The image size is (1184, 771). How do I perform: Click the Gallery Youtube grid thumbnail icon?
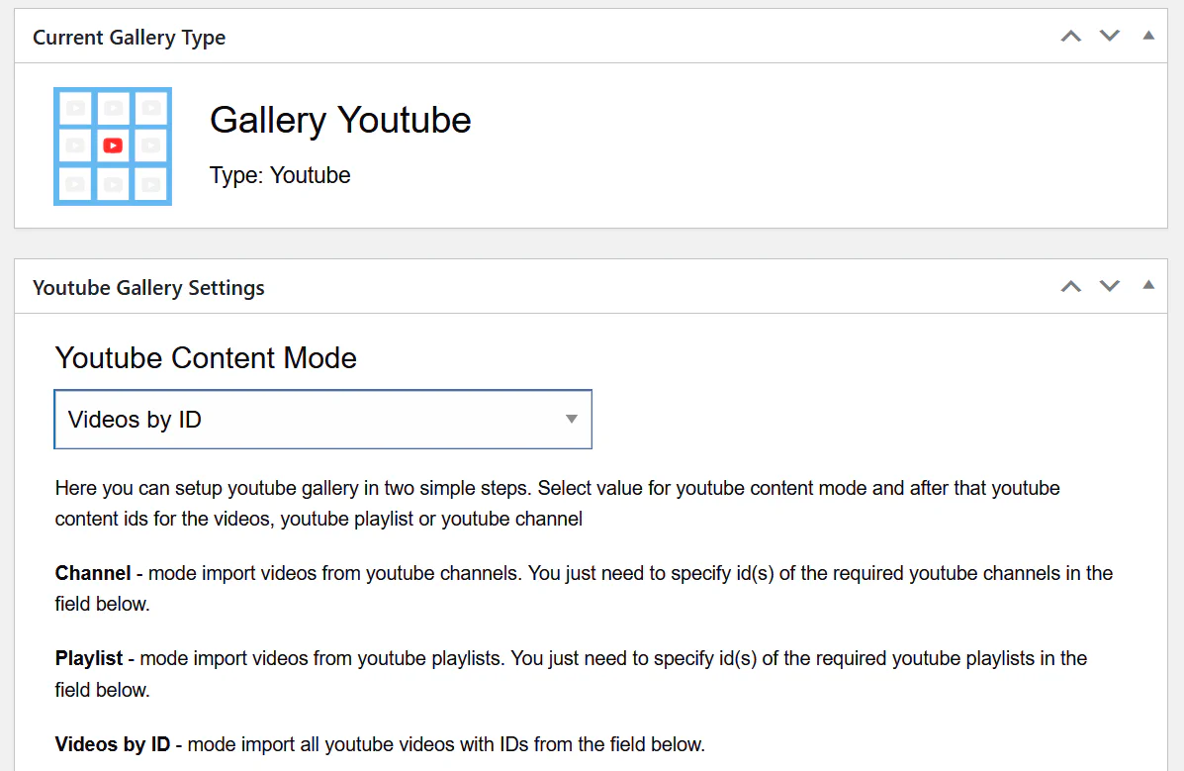pos(113,145)
